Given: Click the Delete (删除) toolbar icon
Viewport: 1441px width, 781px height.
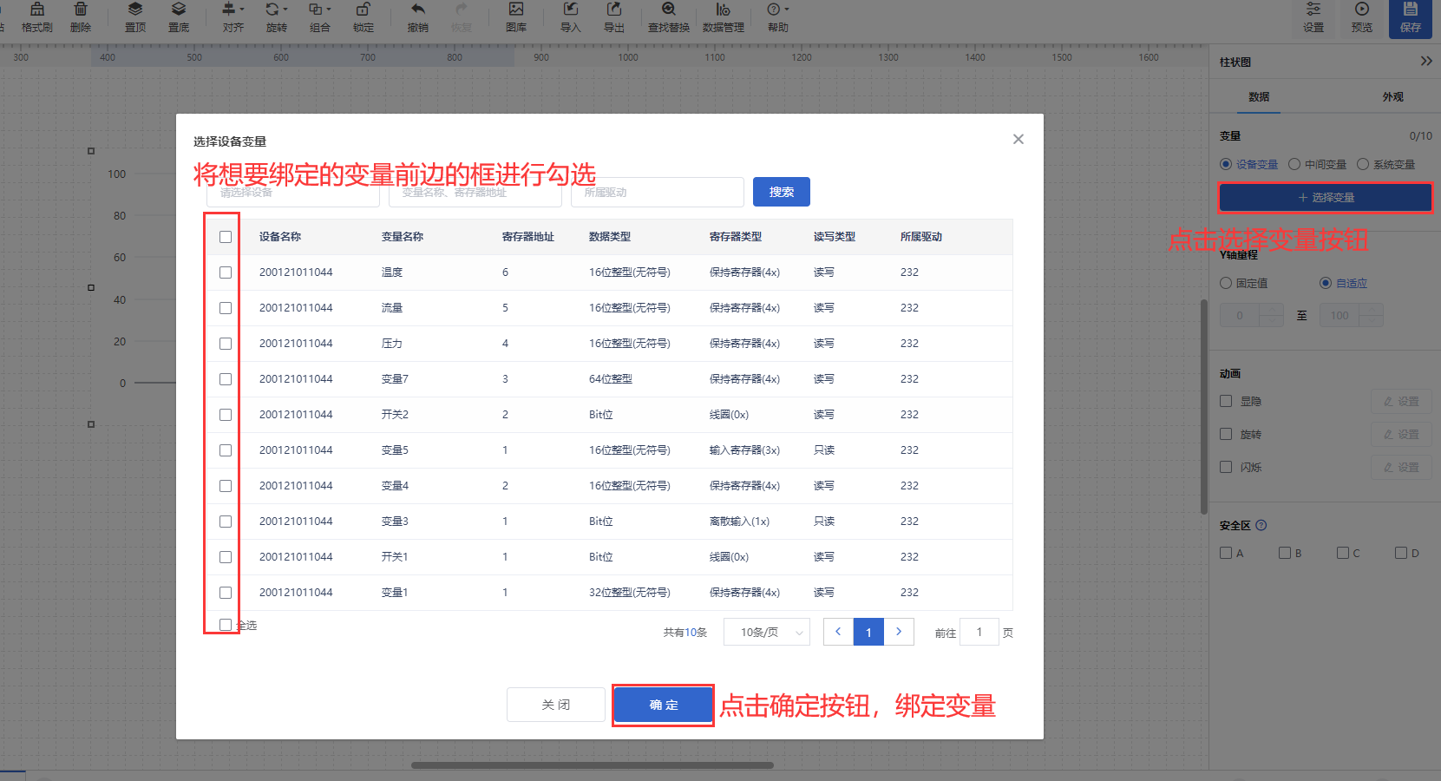Looking at the screenshot, I should pos(81,17).
